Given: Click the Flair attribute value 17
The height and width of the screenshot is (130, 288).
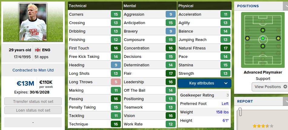Looking at the screenshot, I should (170, 73).
